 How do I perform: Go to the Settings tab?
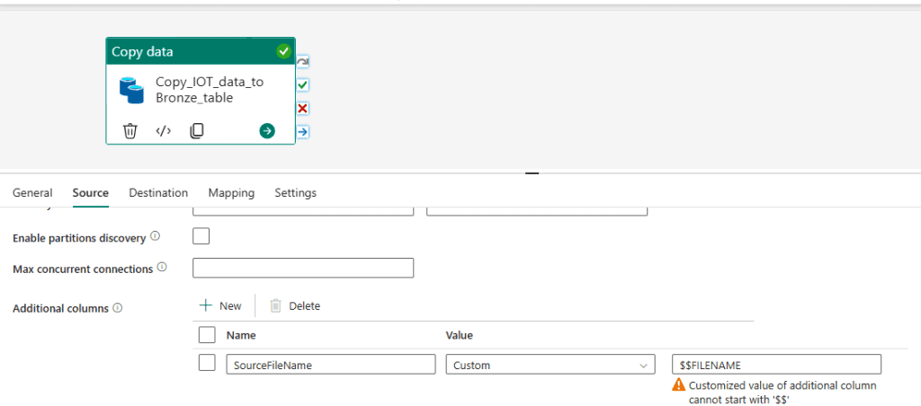coord(295,193)
